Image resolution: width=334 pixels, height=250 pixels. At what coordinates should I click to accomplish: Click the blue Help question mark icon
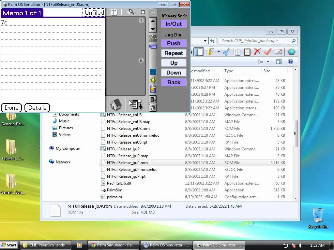291,62
